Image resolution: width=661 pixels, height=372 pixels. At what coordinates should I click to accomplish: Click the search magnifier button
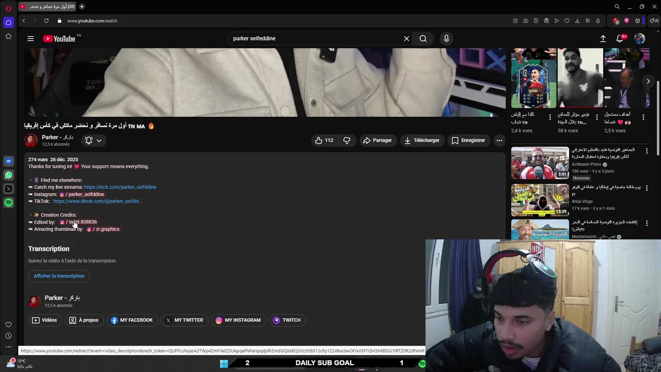(423, 39)
